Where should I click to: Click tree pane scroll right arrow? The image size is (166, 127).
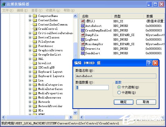[70, 117]
